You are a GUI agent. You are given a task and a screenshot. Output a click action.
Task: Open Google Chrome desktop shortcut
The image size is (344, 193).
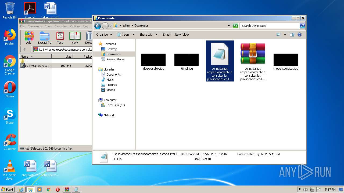[x=10, y=65]
